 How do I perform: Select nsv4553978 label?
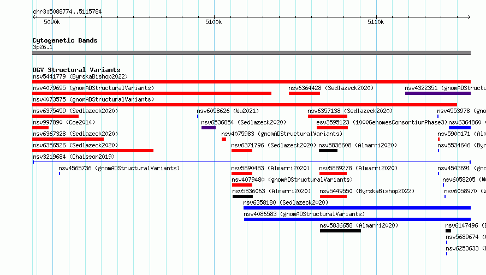pos(461,111)
